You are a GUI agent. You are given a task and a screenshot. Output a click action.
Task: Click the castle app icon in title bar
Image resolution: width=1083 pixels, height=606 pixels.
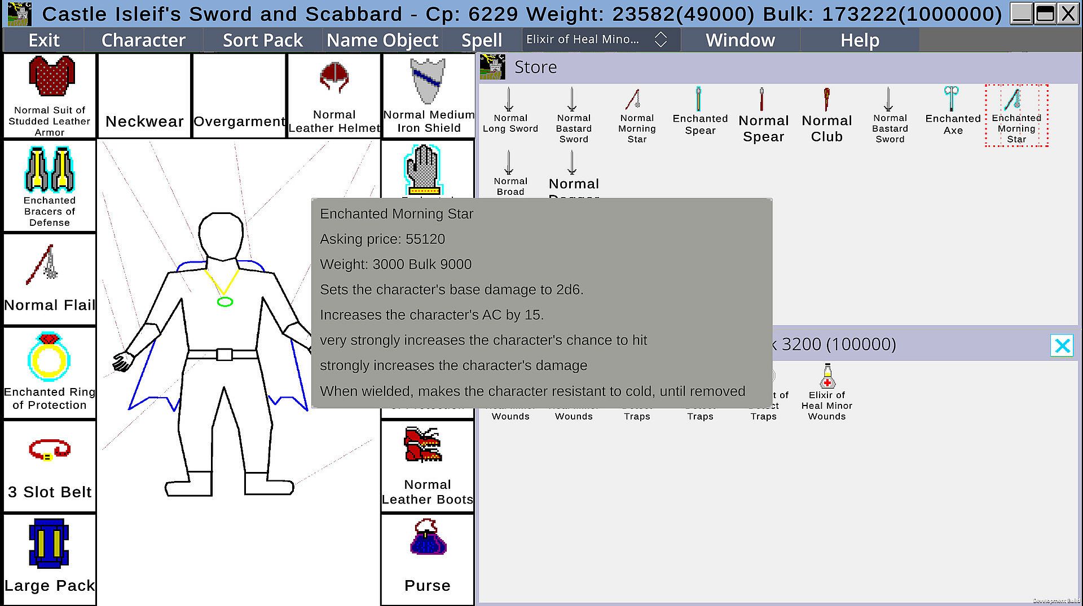[19, 14]
